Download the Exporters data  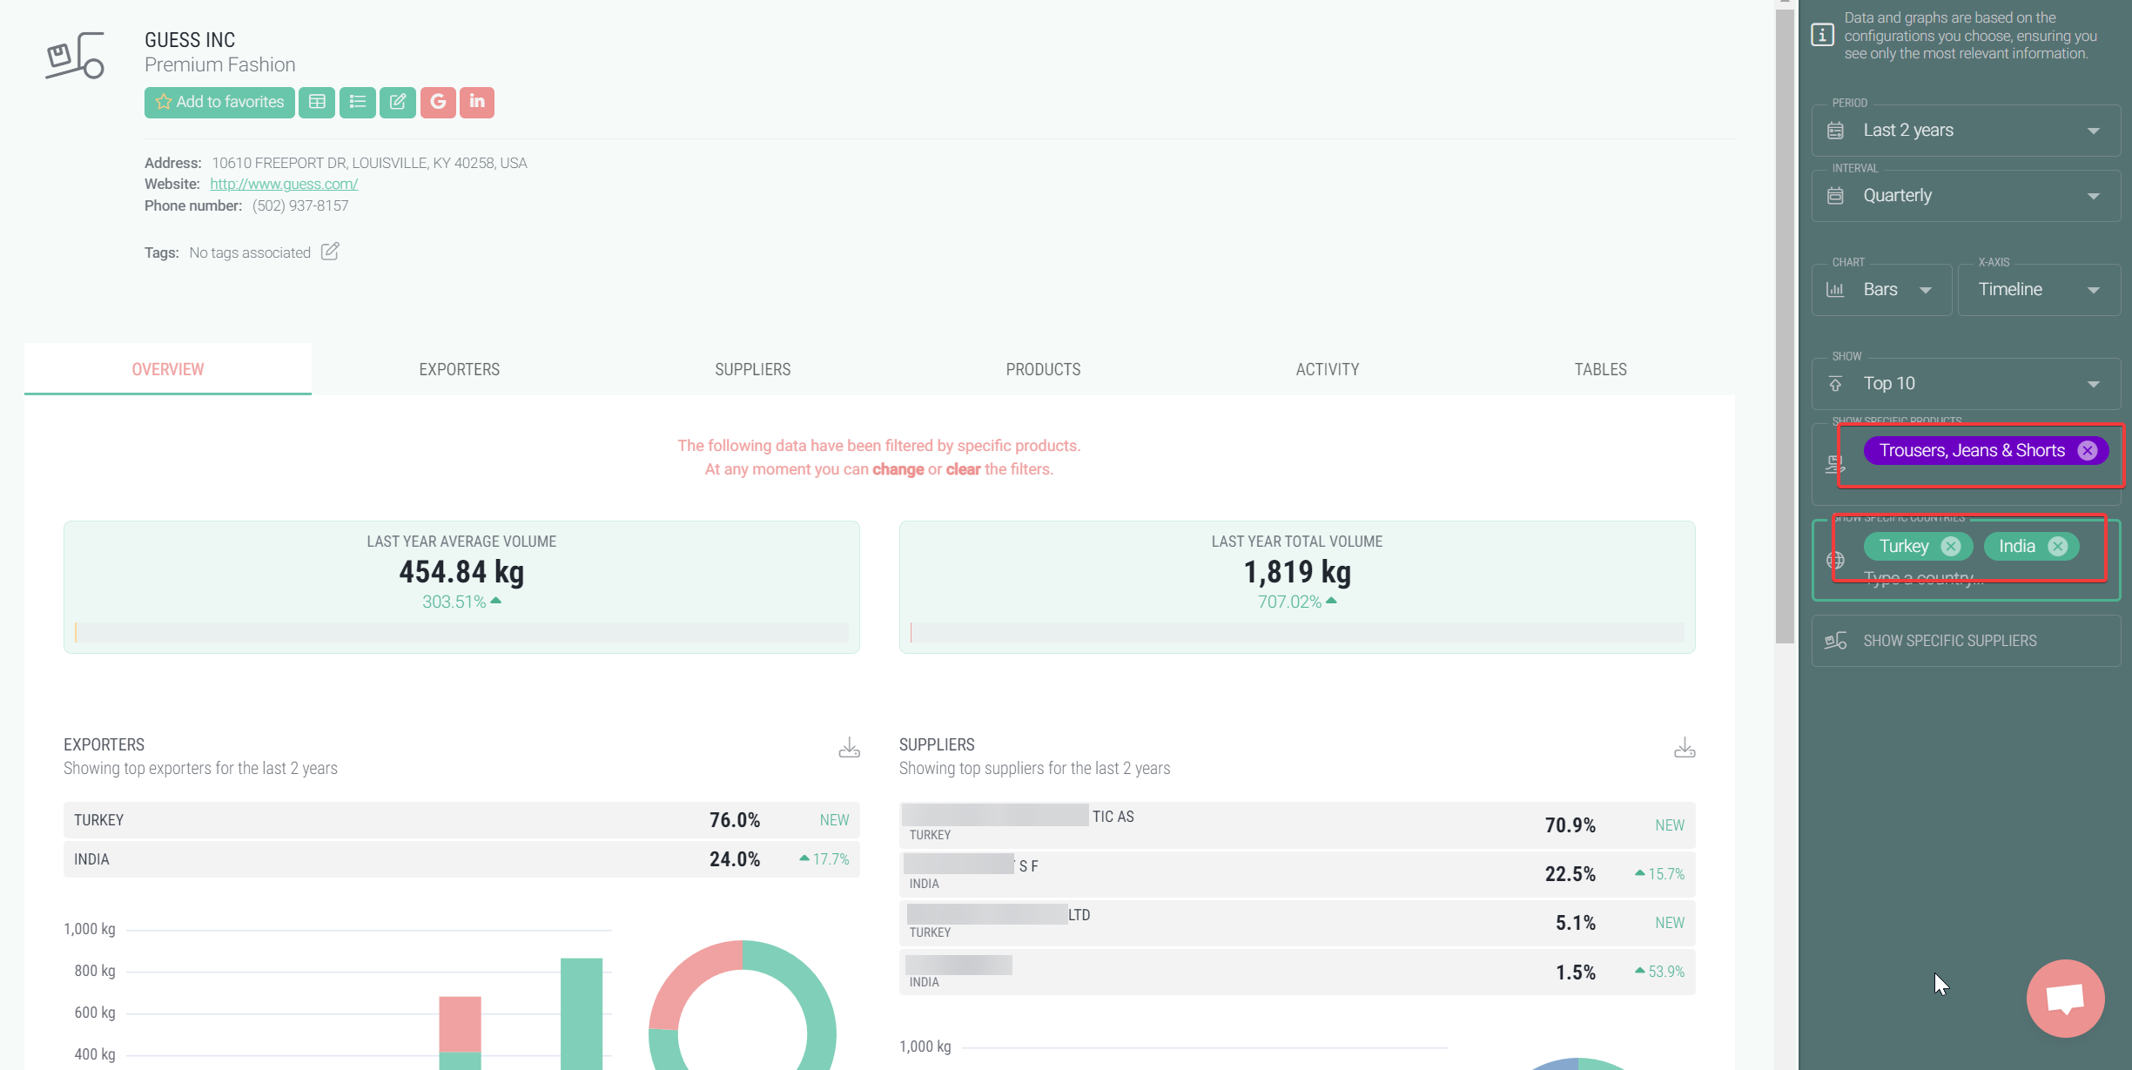[850, 748]
